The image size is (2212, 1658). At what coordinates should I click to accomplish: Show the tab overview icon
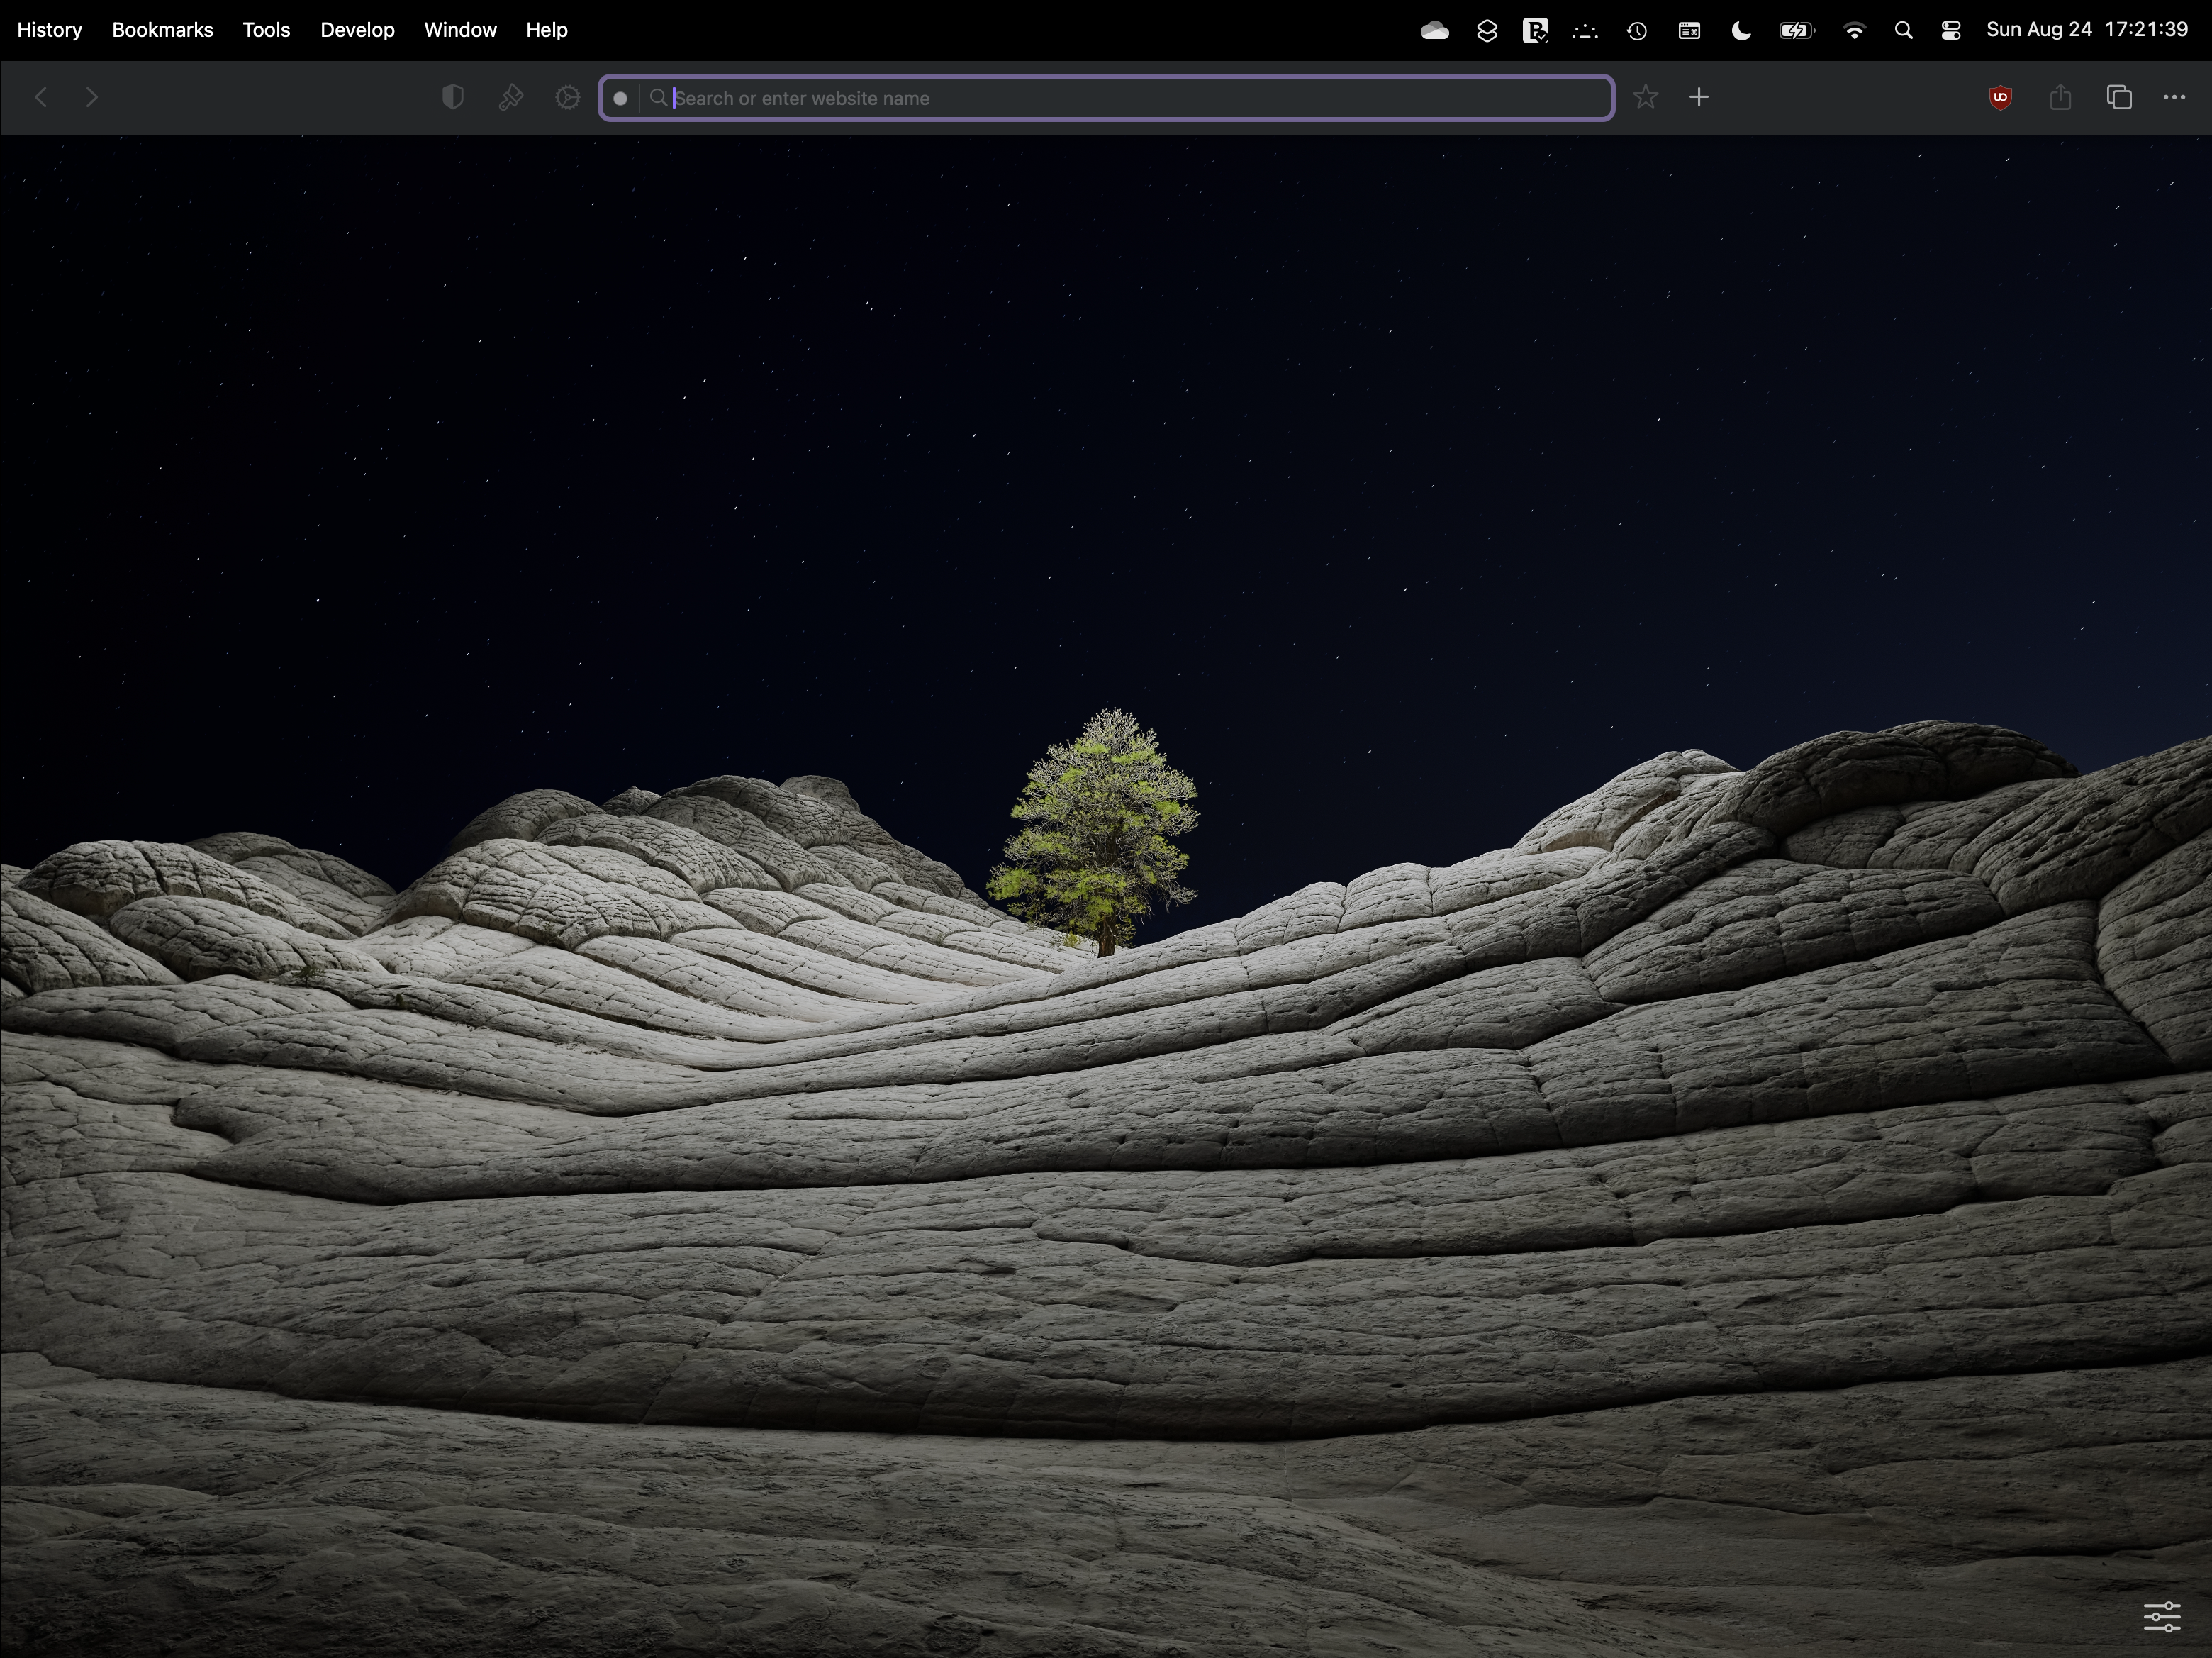pos(2118,97)
